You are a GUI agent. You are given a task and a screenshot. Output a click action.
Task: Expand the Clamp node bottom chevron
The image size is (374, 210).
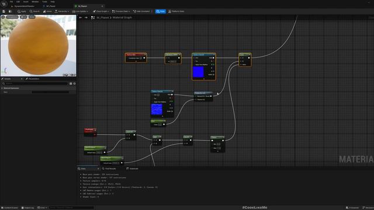pos(217,151)
